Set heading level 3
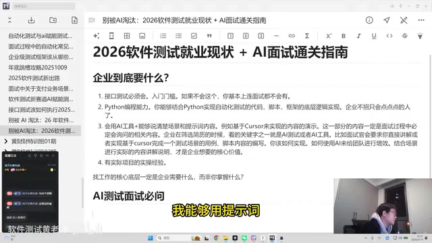 tap(261, 36)
